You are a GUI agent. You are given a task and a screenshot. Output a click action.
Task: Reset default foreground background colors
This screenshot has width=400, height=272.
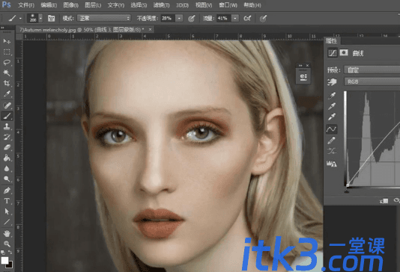[x=2, y=253]
